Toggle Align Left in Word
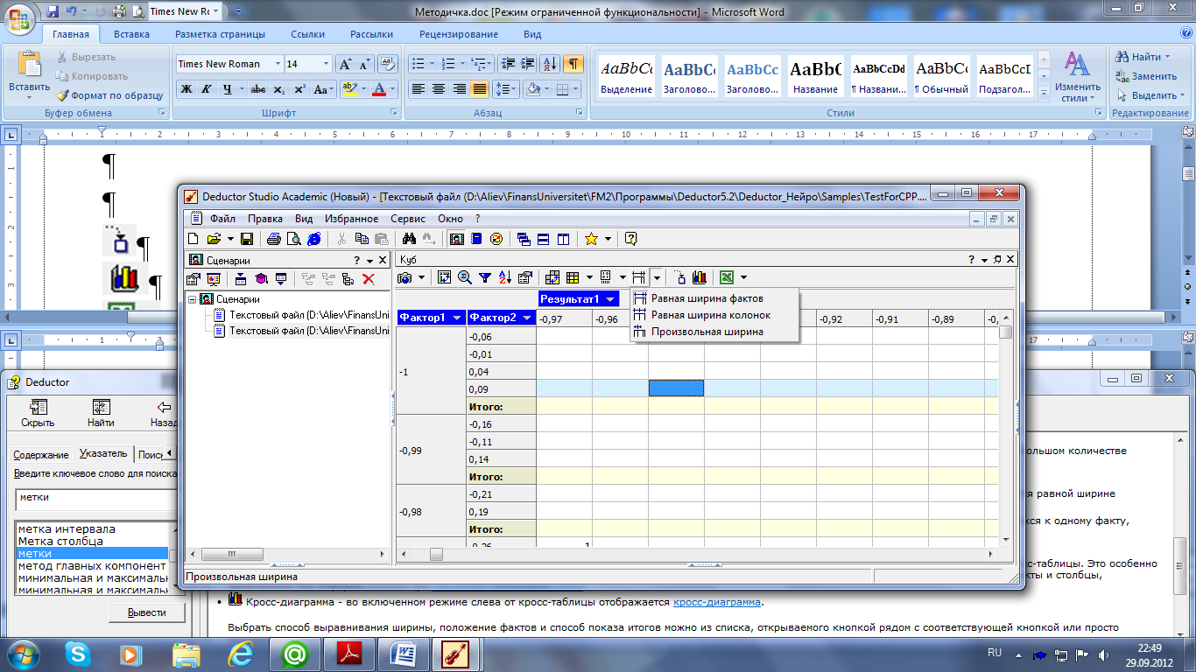1196x672 pixels. pyautogui.click(x=419, y=89)
